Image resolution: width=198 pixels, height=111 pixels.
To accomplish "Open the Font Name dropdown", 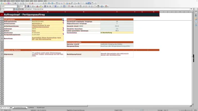I will tap(18, 6).
